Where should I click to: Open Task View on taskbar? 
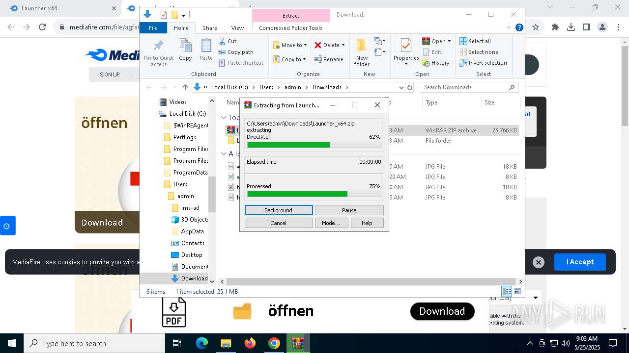click(177, 343)
